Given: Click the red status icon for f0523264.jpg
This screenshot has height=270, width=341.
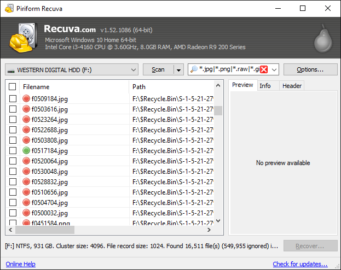Looking at the screenshot, I should click(26, 119).
